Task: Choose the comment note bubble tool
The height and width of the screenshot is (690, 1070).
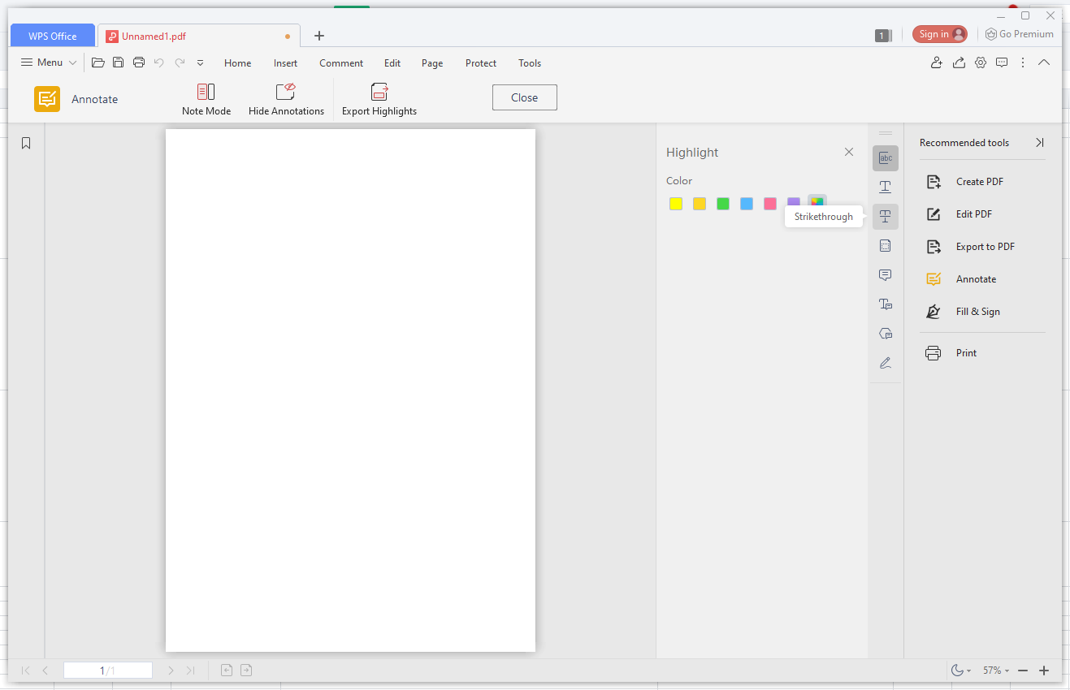Action: pyautogui.click(x=885, y=275)
